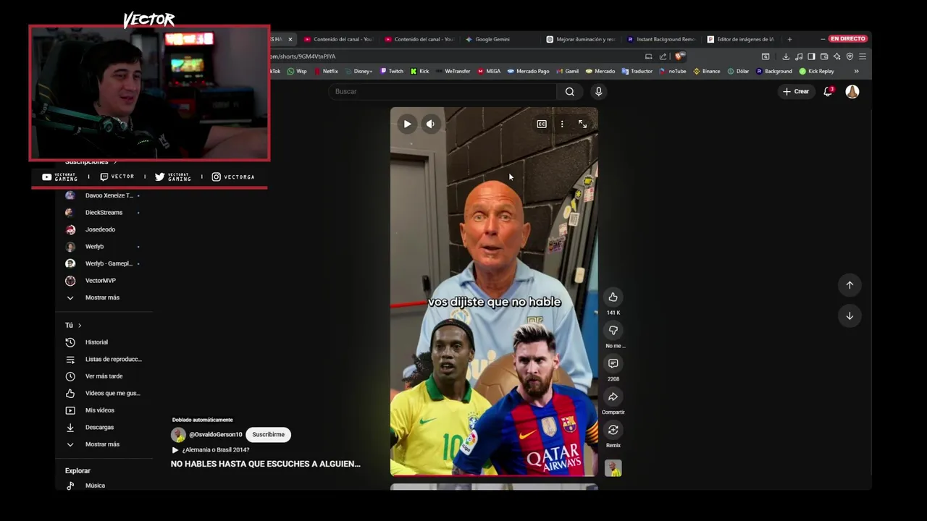Screen dimensions: 927x521
Task: Open the Kick bookmark
Action: pos(419,71)
